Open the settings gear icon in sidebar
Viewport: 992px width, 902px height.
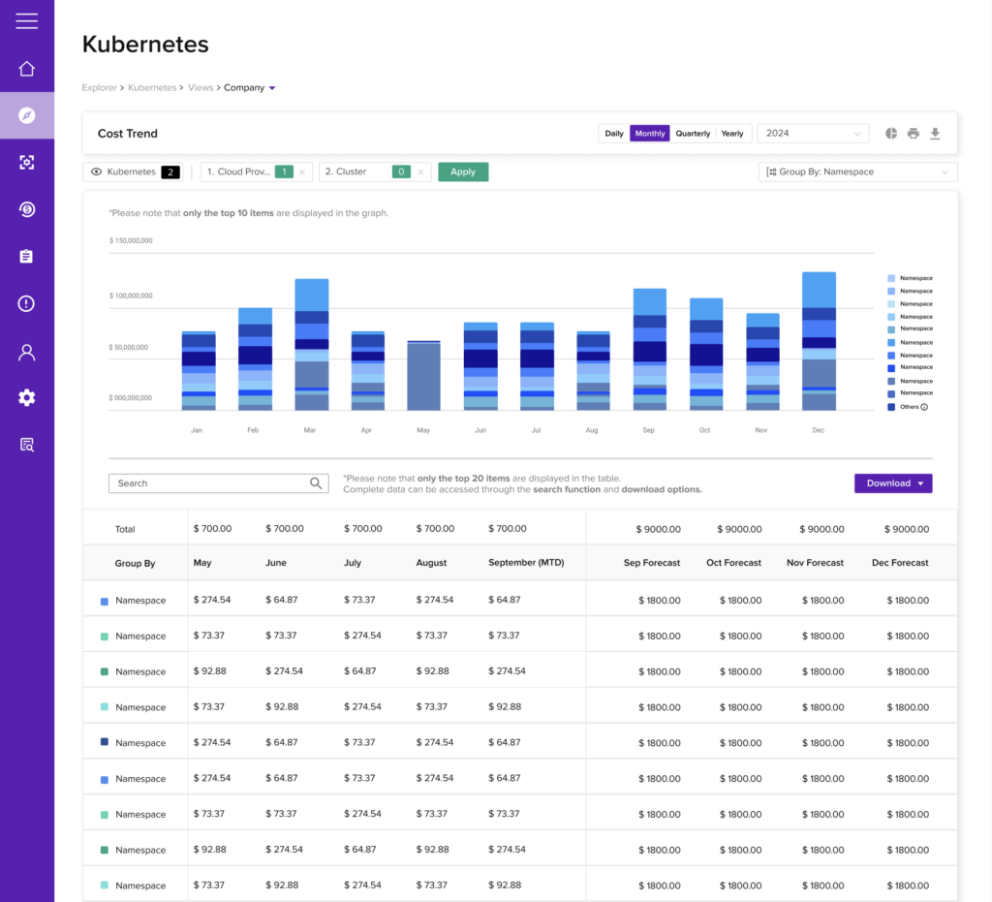(x=26, y=398)
